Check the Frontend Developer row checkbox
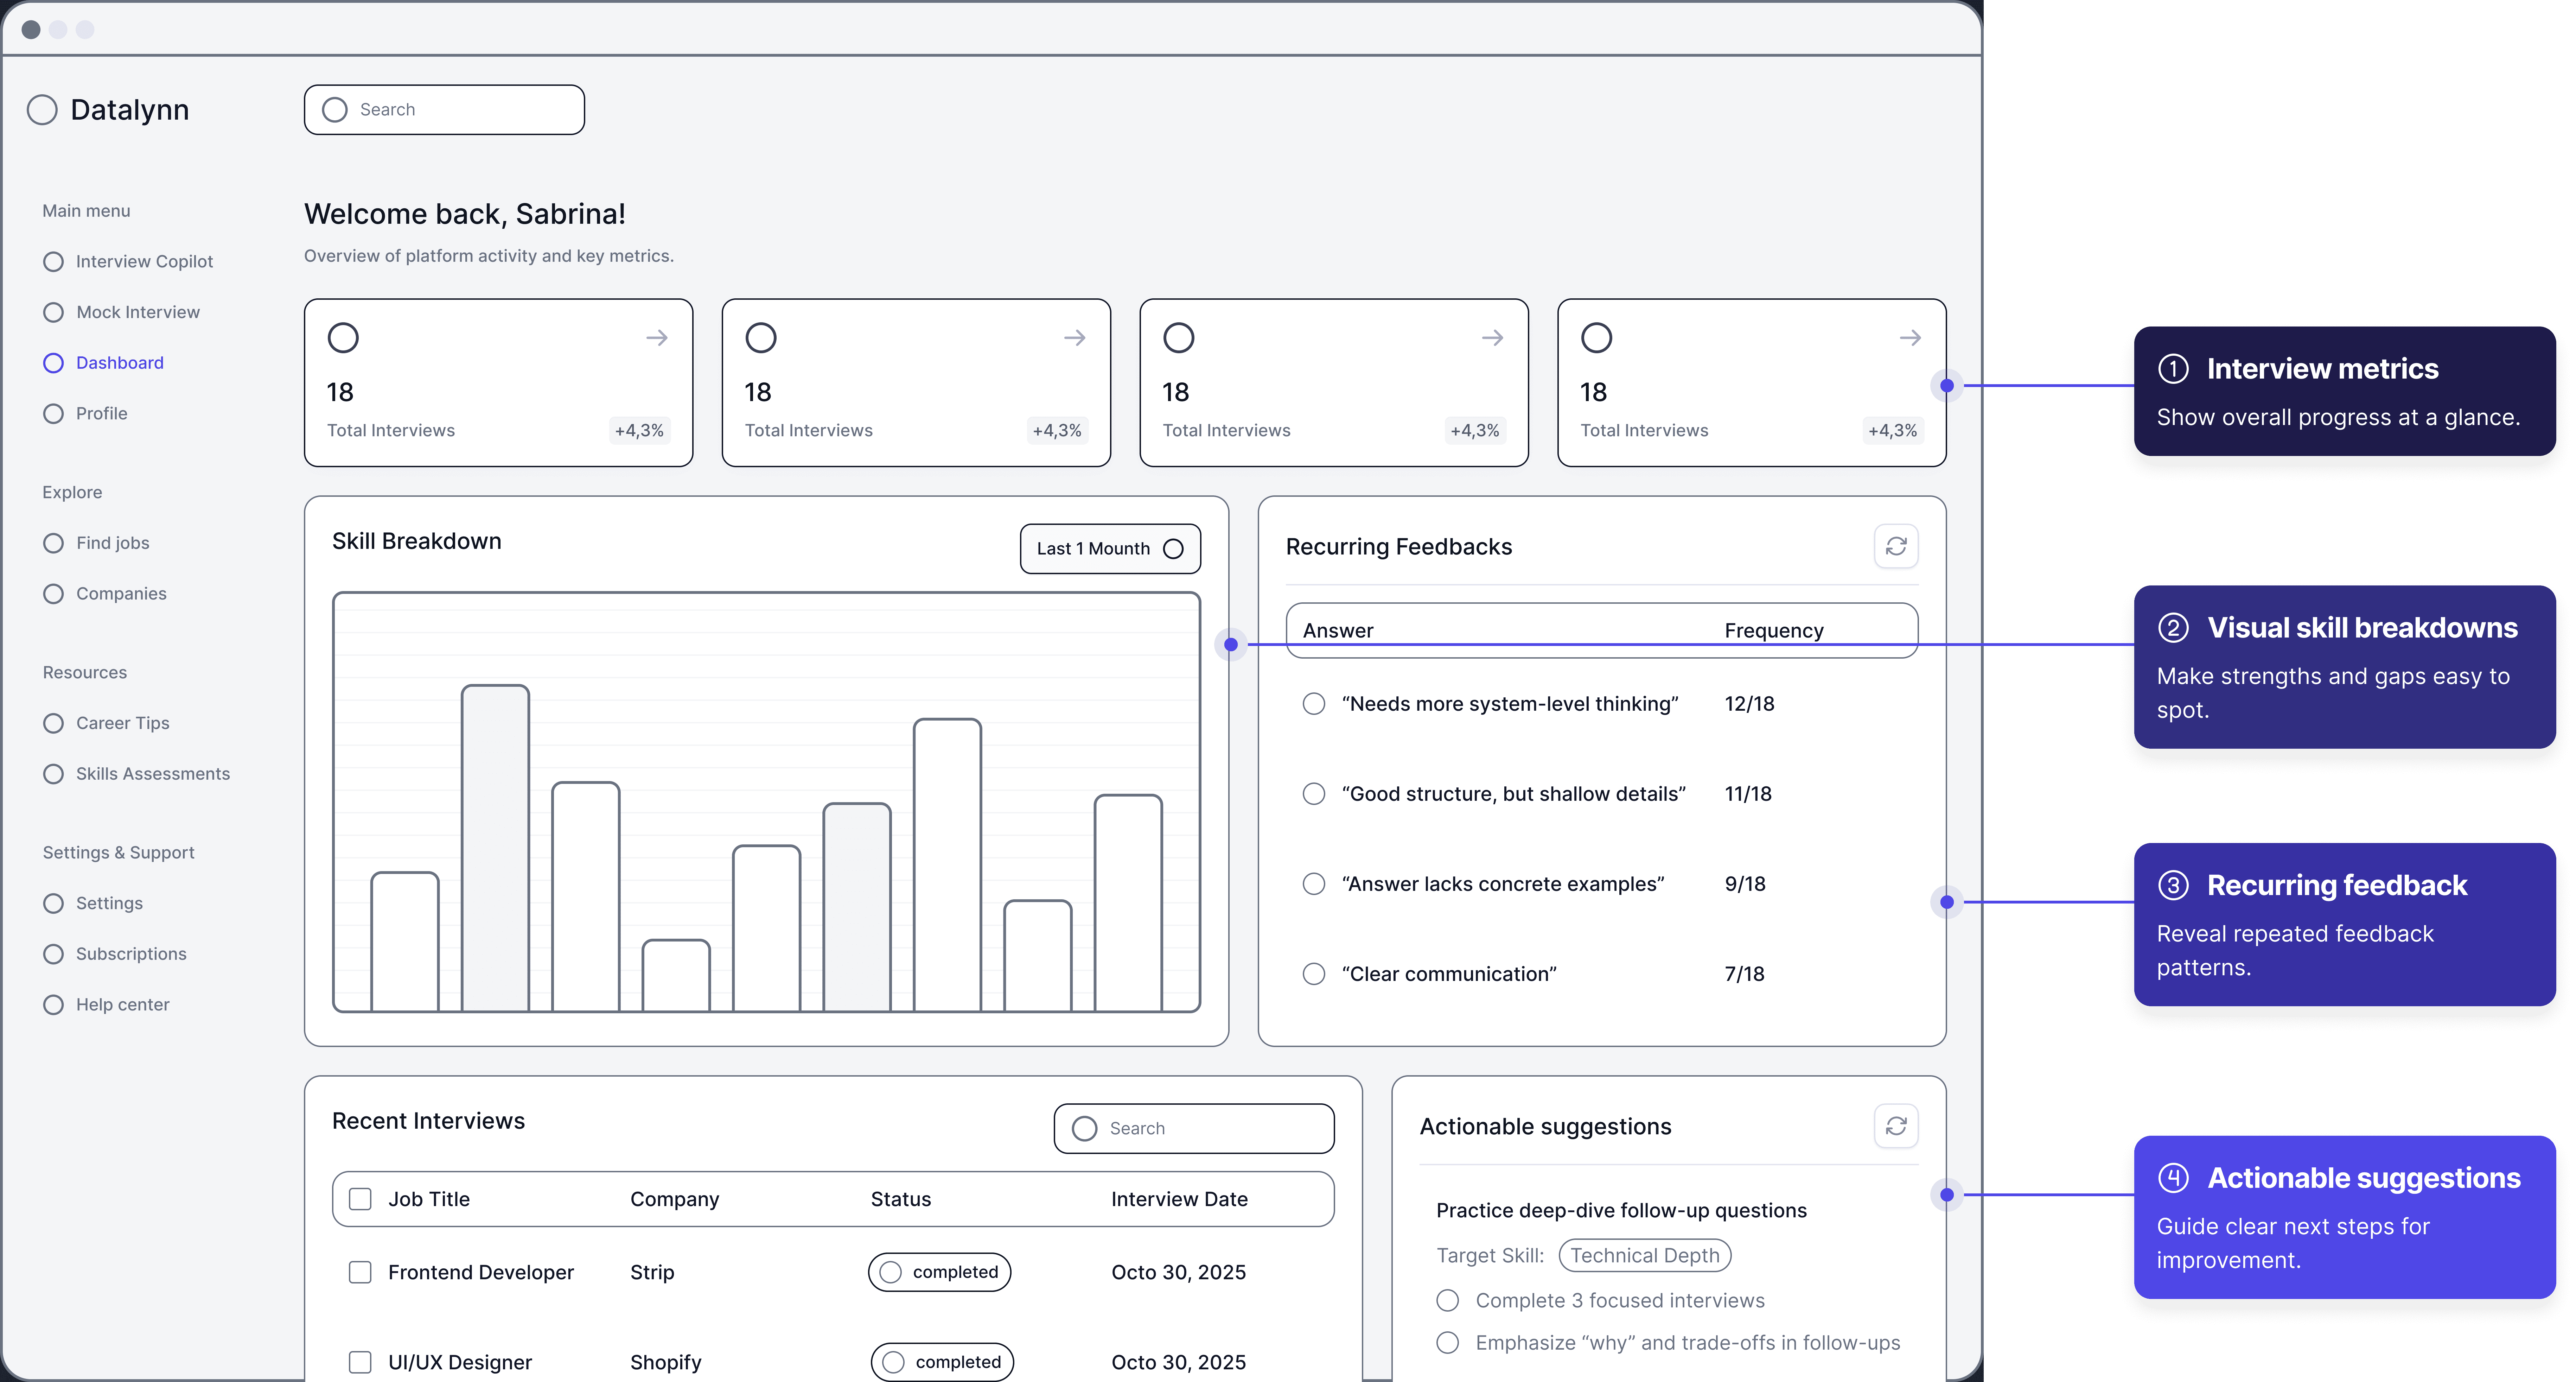2576x1382 pixels. tap(360, 1272)
